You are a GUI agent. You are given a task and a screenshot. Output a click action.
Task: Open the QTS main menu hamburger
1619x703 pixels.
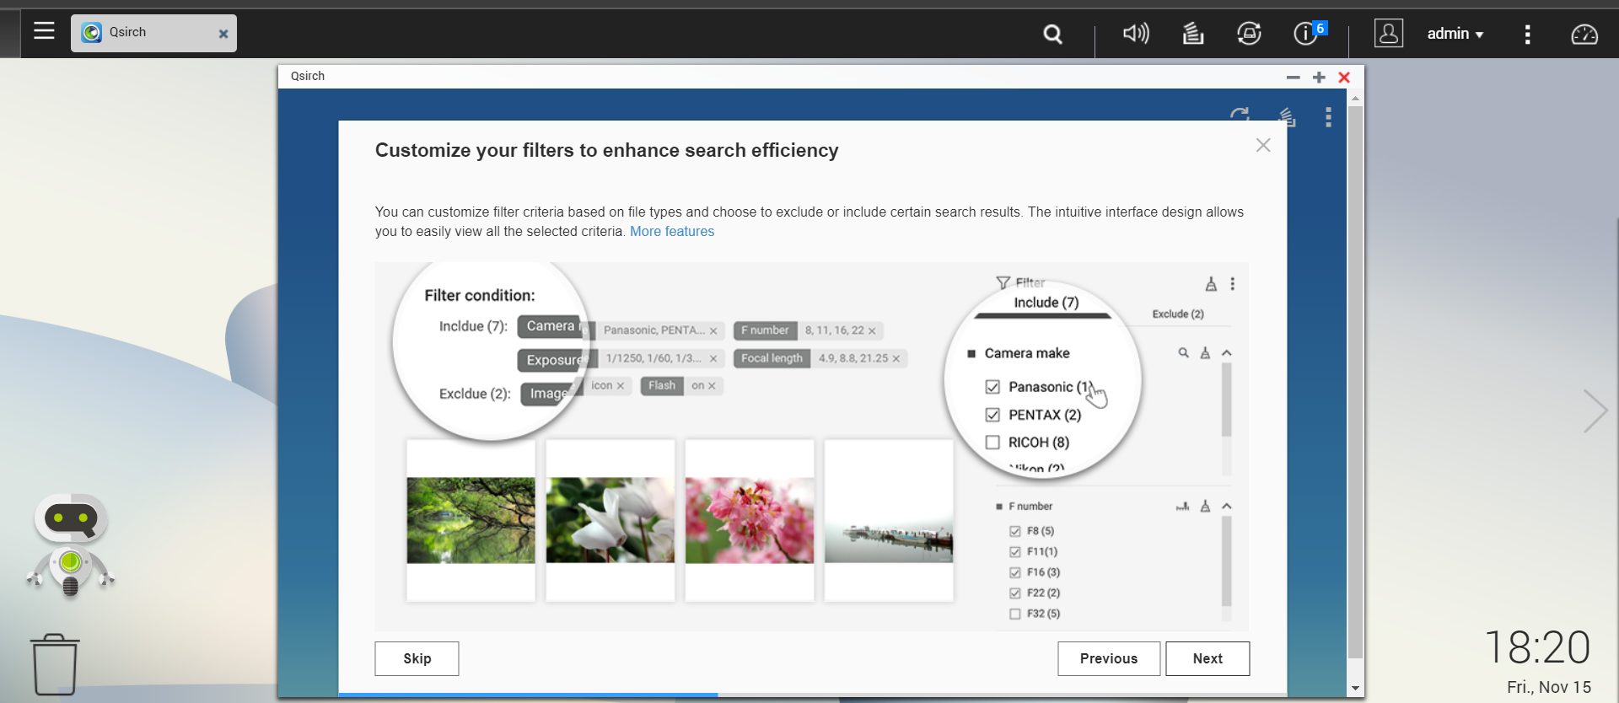pos(44,32)
